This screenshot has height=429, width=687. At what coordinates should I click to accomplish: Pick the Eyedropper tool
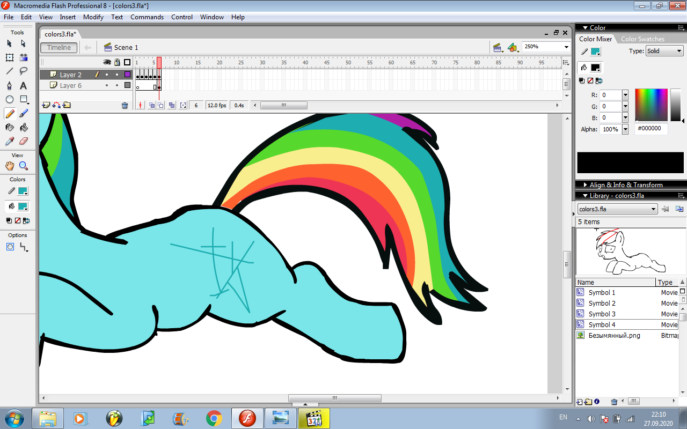click(10, 142)
